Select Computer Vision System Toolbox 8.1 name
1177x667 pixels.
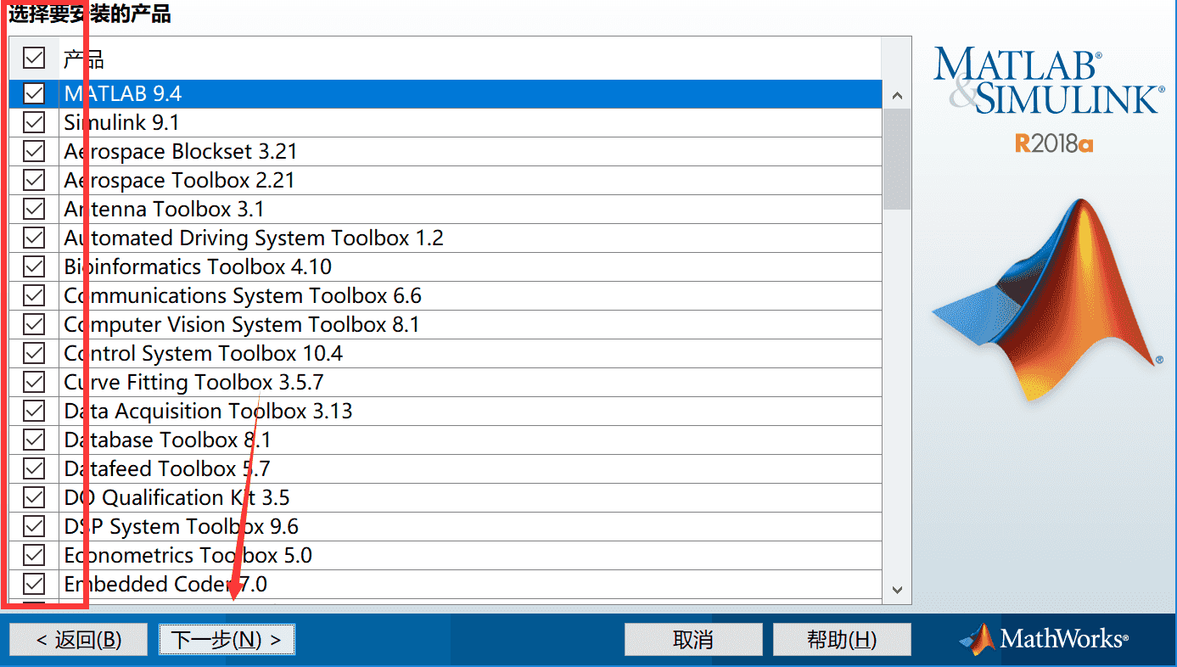click(x=242, y=324)
